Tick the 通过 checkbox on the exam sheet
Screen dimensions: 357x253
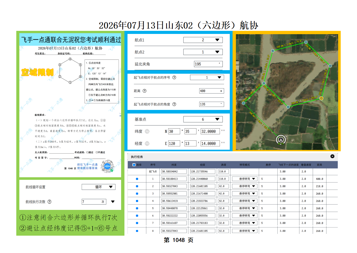click(x=87, y=152)
